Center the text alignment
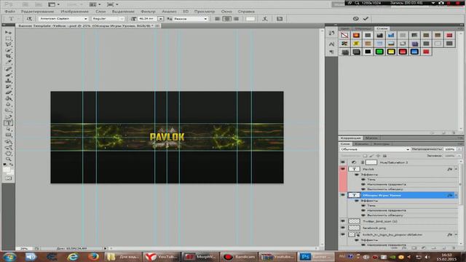Screen dimensions: 466x262 pos(226,19)
